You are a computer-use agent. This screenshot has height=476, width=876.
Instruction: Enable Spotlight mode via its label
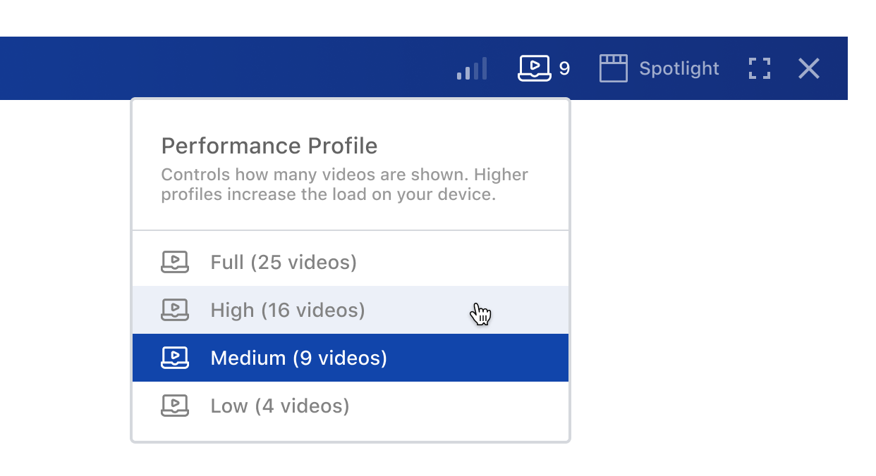[x=679, y=68]
